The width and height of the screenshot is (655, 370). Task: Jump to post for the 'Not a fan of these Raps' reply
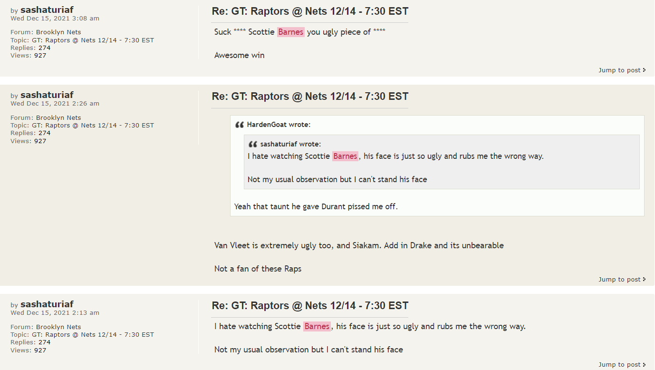click(x=619, y=280)
